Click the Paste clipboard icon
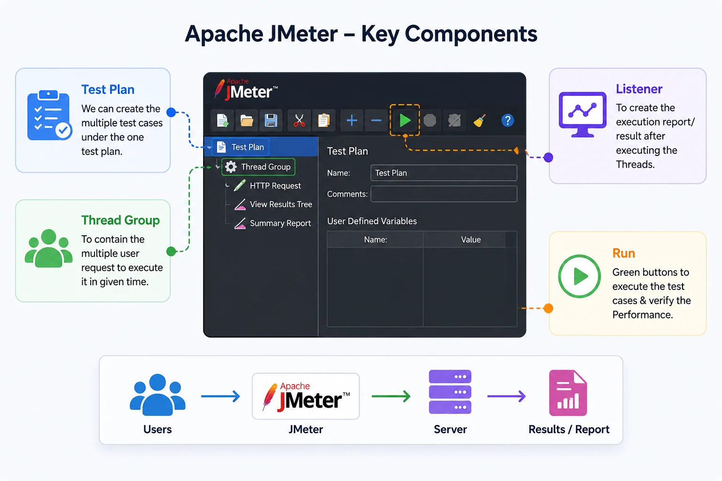Screen dimensions: 722x481 pyautogui.click(x=324, y=121)
